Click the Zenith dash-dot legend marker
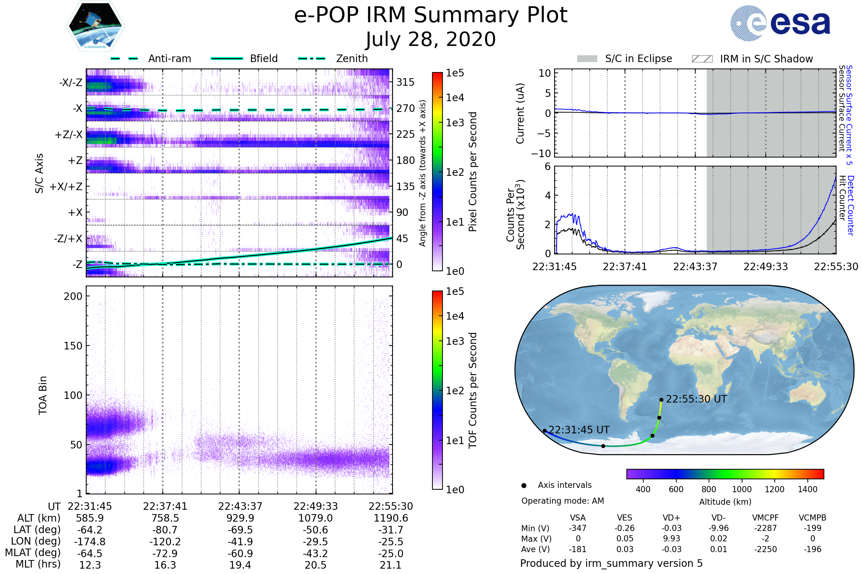Viewport: 862px width, 574px height. click(311, 58)
